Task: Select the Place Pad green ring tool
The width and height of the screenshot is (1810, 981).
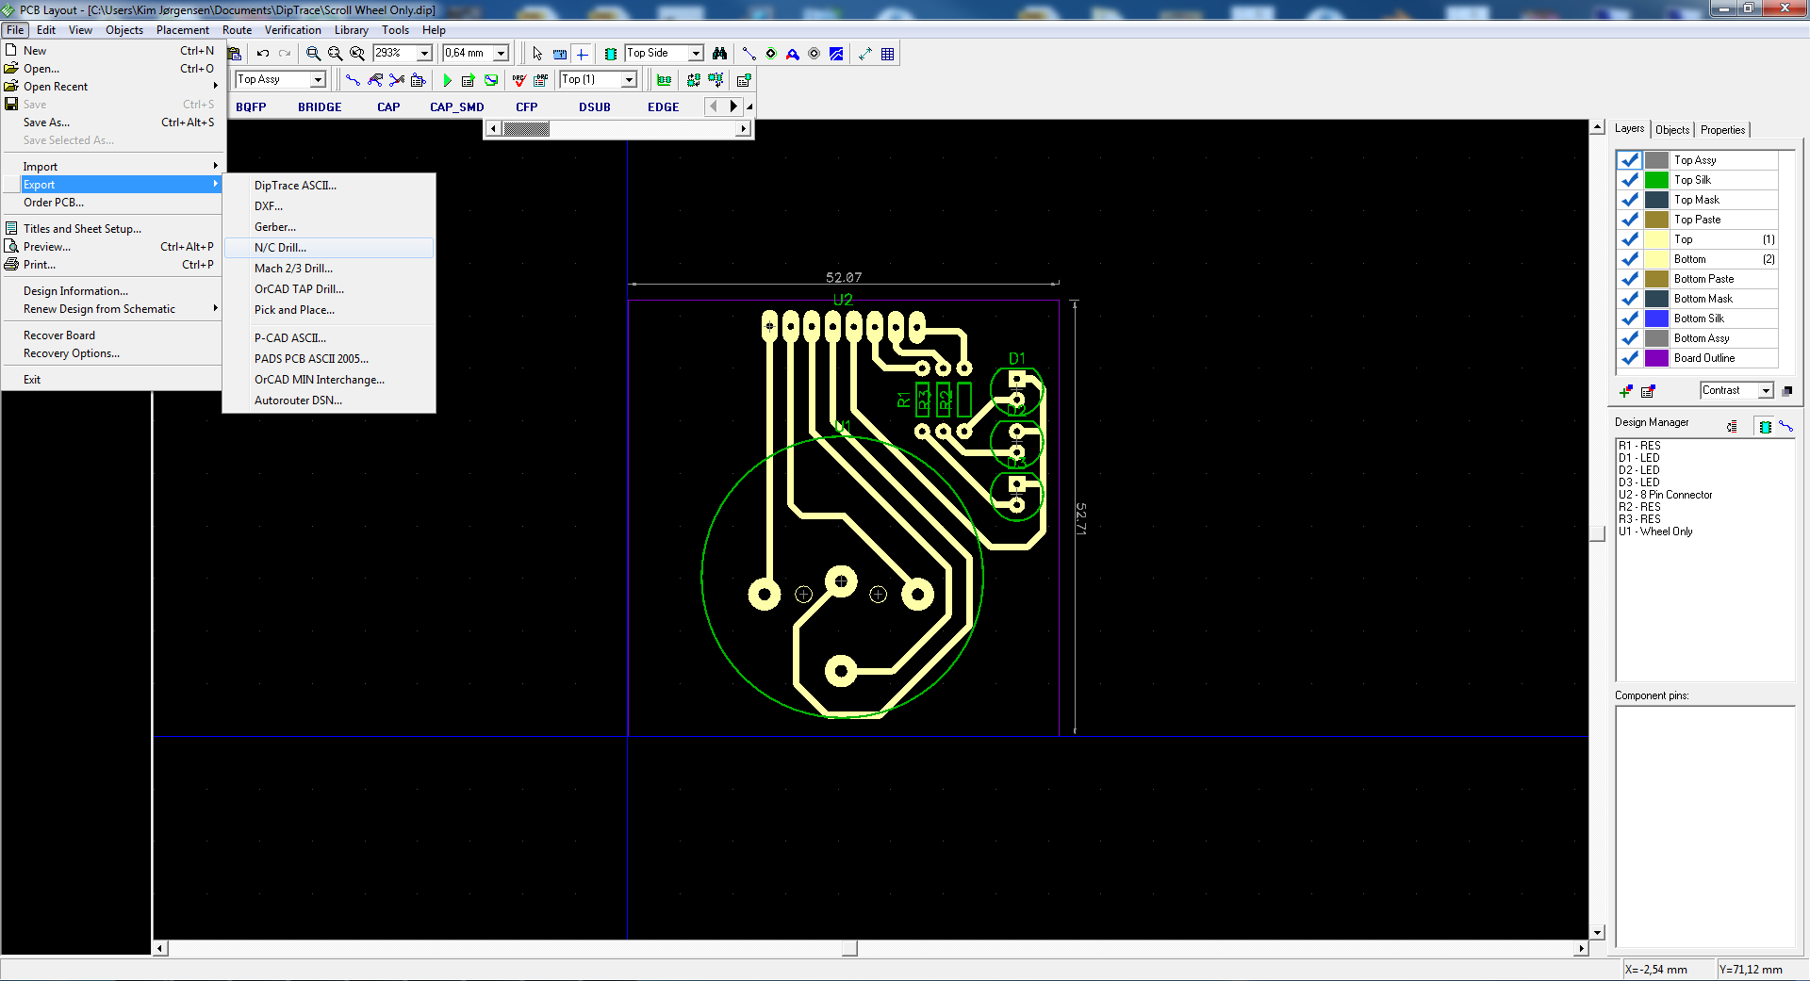Action: click(771, 54)
